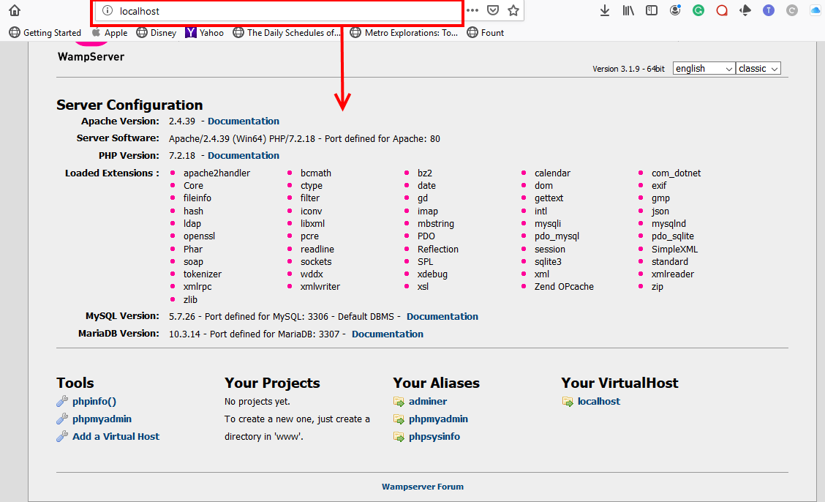Open the classic theme dropdown
825x502 pixels.
pyautogui.click(x=758, y=68)
